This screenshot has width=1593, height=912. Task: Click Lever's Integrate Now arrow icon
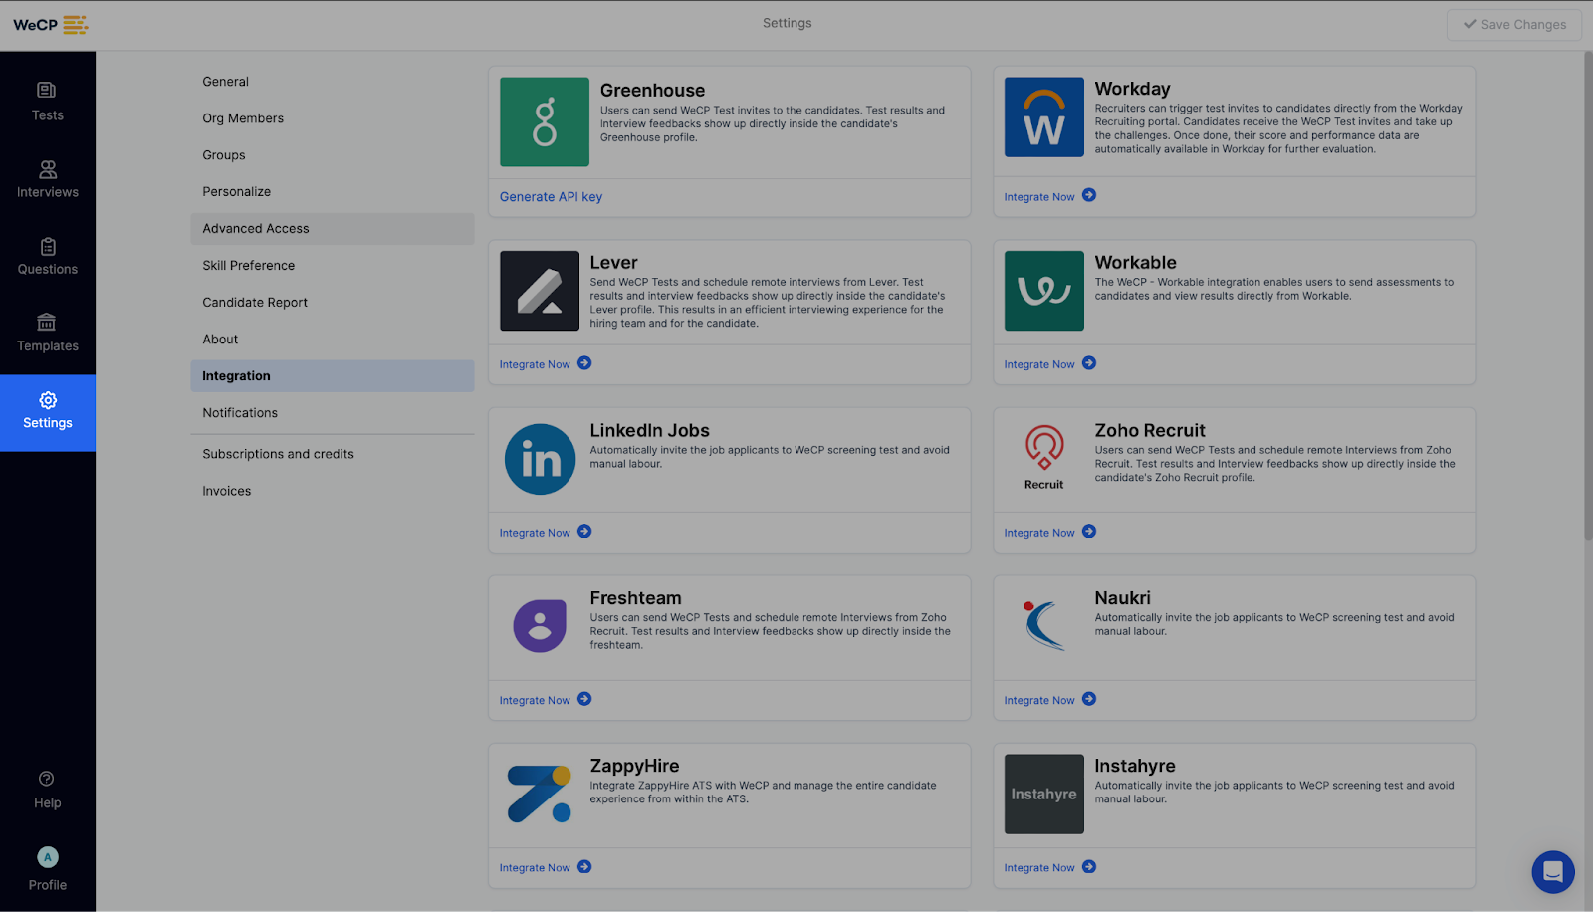tap(584, 363)
